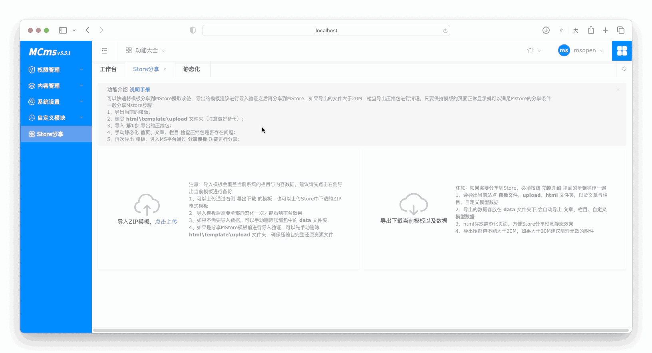Open browser downloads icon

(x=546, y=30)
